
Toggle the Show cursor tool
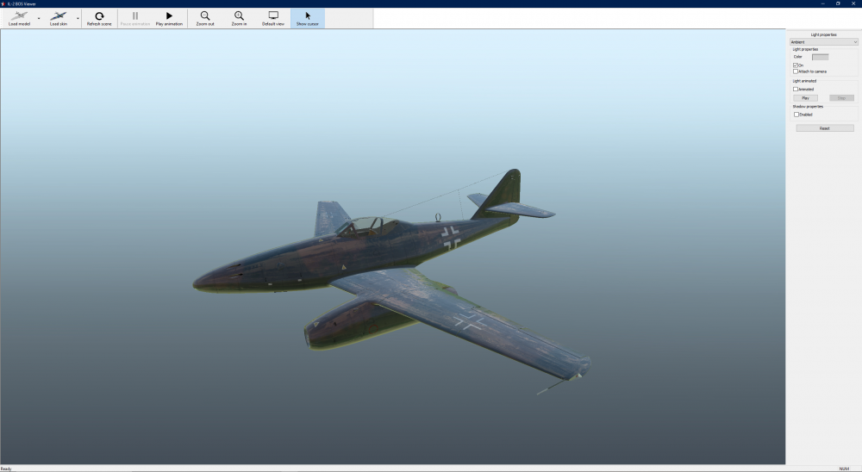pos(308,16)
